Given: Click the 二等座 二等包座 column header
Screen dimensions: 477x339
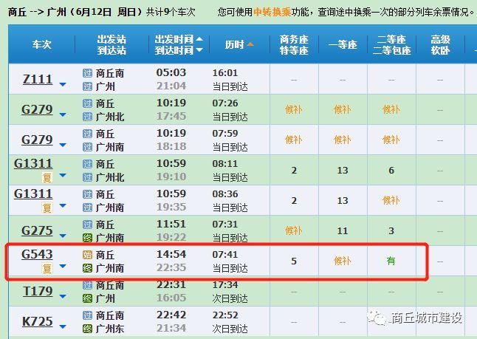Looking at the screenshot, I should click(391, 44).
